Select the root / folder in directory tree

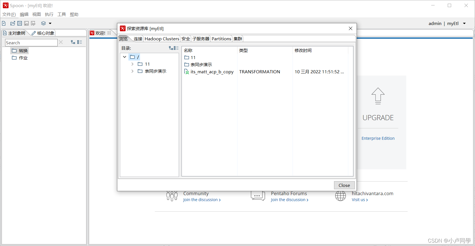coord(134,57)
